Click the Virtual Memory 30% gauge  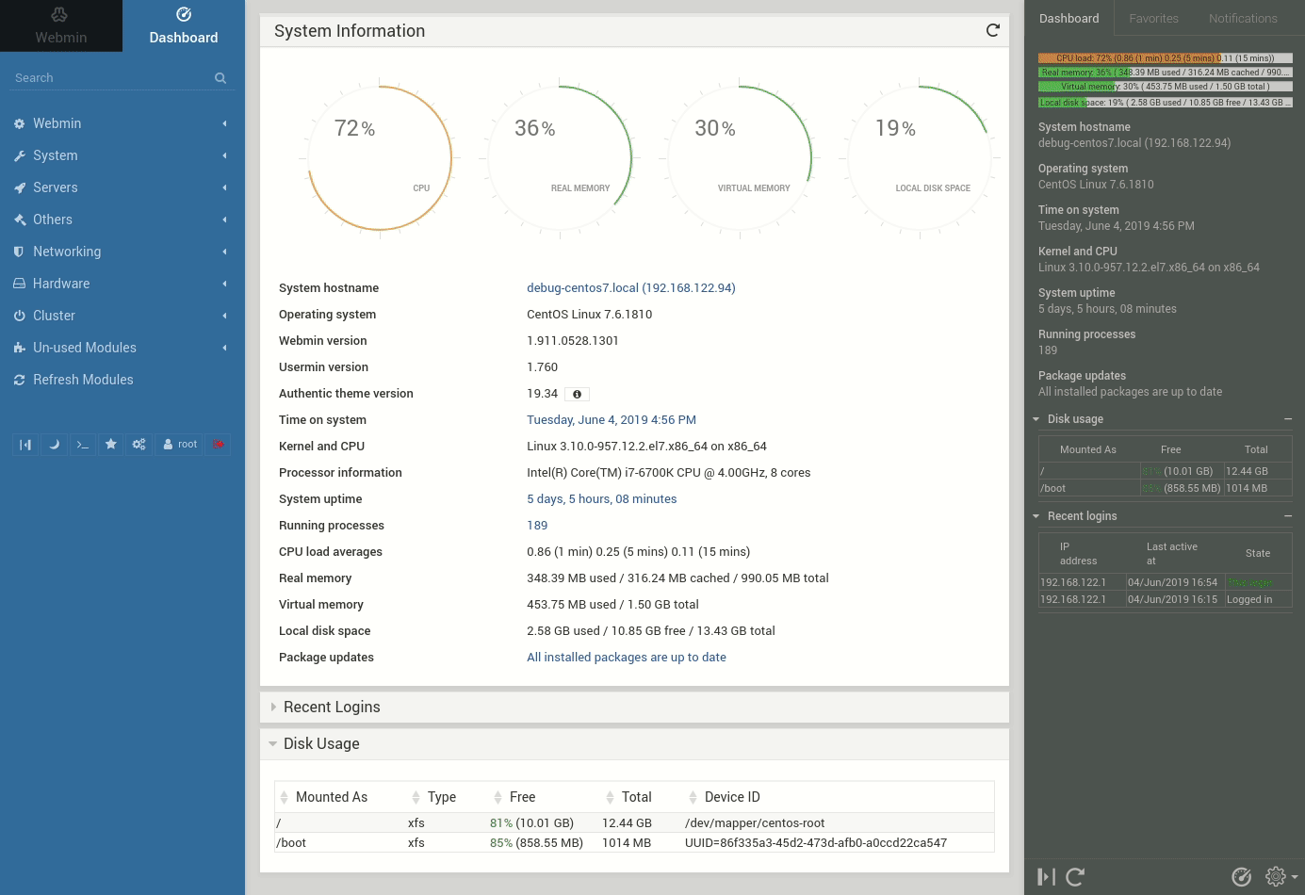click(740, 157)
